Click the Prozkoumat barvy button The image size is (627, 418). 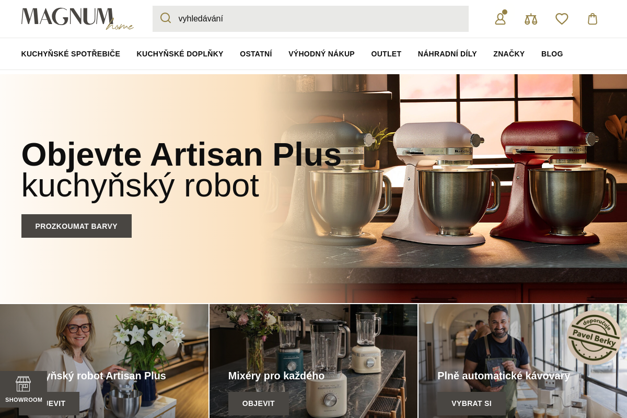pos(76,226)
